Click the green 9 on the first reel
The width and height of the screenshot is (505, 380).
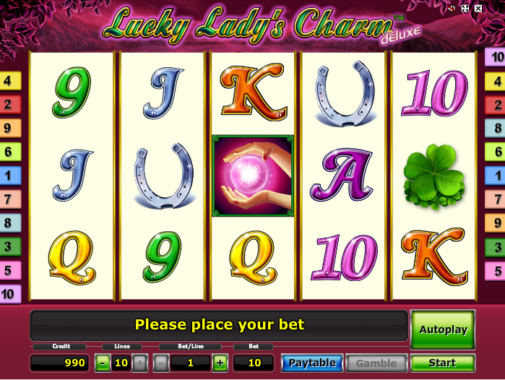tap(72, 92)
